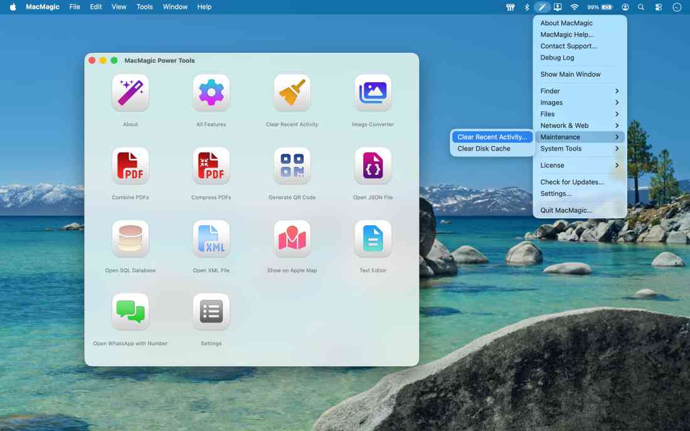Click Check for Updates in the dropdown
This screenshot has width=690, height=431.
(x=571, y=181)
